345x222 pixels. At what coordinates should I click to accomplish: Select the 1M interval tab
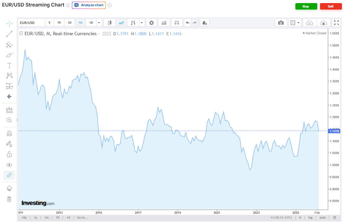click(x=80, y=23)
